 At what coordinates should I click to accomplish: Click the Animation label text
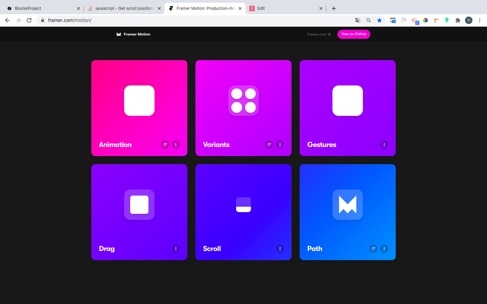click(x=115, y=145)
